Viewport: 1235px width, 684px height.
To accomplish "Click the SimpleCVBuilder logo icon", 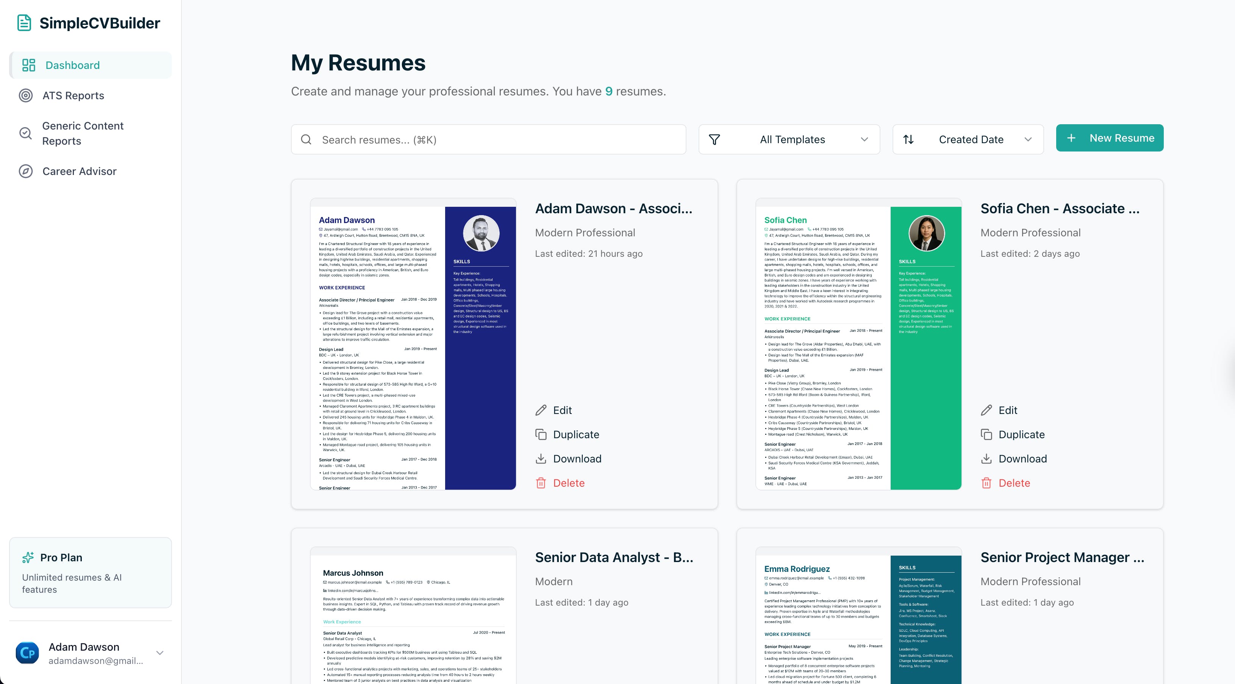I will pyautogui.click(x=24, y=23).
